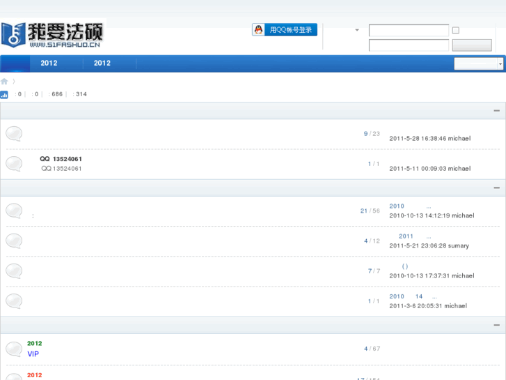Open the forum icon in the 7 / 7 row
Screen dimensions: 506x380
point(14,271)
